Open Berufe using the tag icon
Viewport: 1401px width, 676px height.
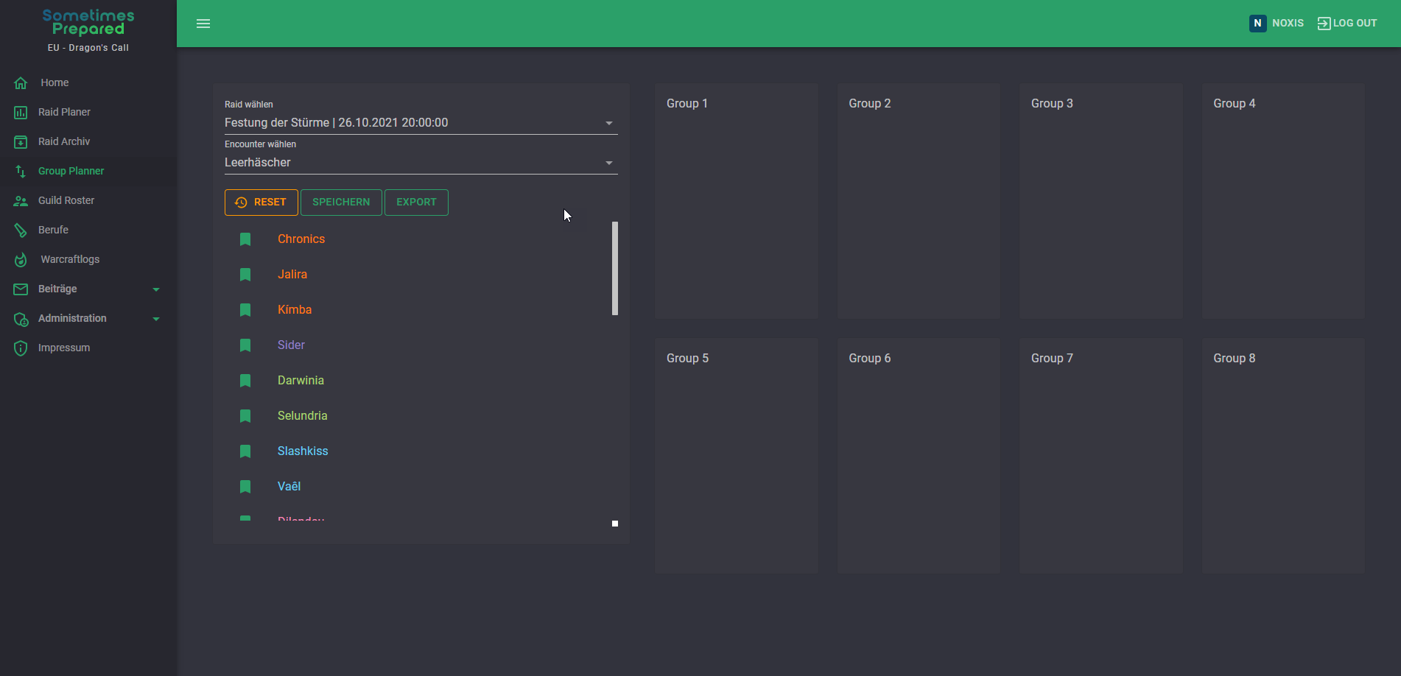point(21,230)
